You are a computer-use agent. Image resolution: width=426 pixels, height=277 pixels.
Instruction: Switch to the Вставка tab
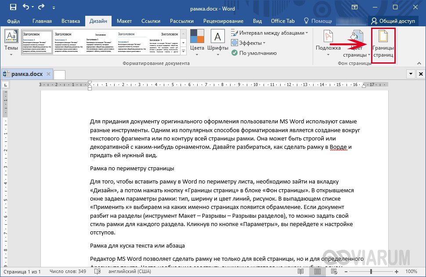point(71,21)
